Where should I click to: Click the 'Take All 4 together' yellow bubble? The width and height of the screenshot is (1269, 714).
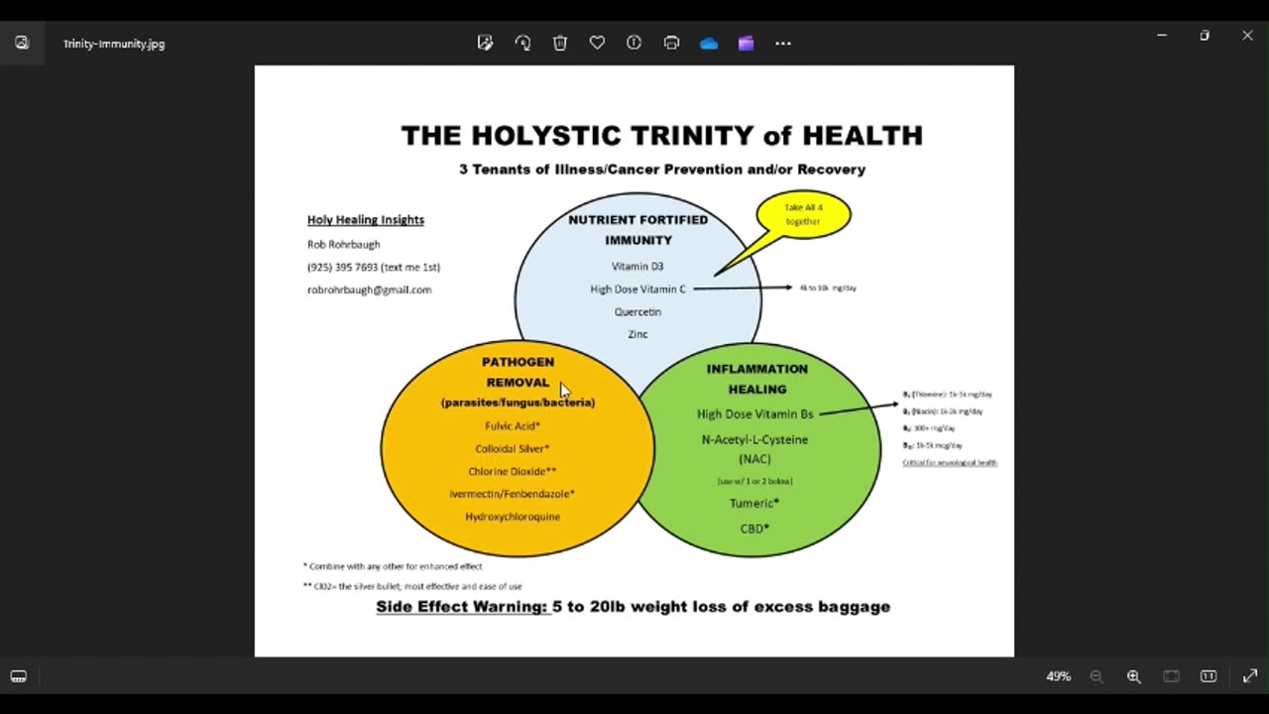point(803,214)
